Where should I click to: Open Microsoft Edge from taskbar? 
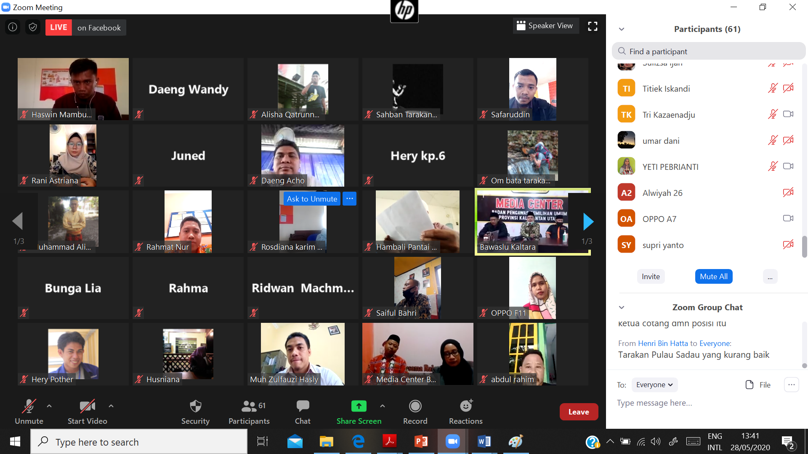358,441
